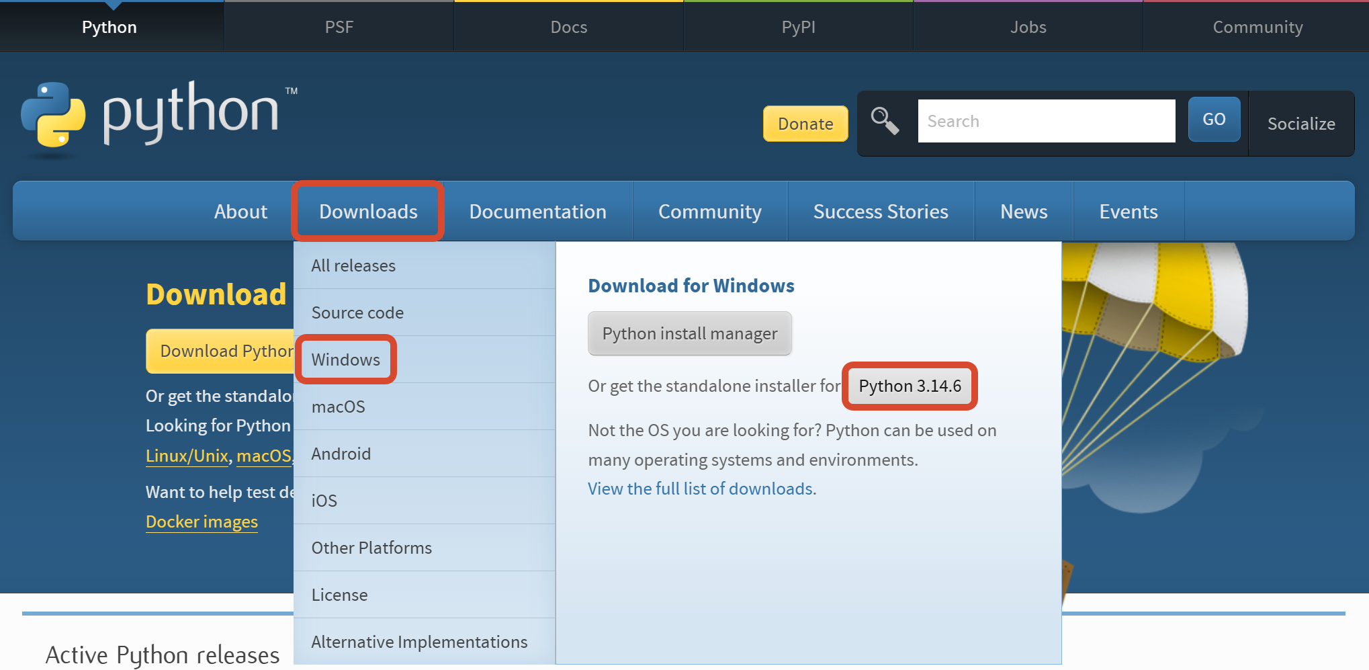Open the Success Stories navigation menu

point(881,212)
